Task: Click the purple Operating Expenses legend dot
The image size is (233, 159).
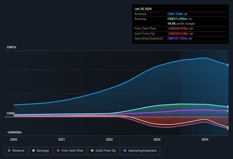Action: pos(125,150)
